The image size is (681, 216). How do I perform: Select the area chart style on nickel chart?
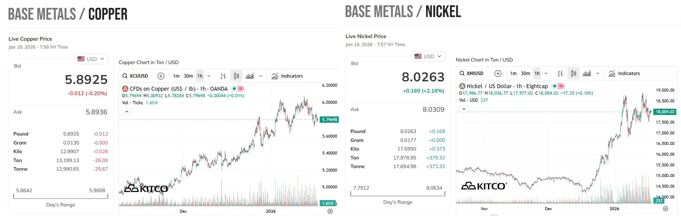587,73
